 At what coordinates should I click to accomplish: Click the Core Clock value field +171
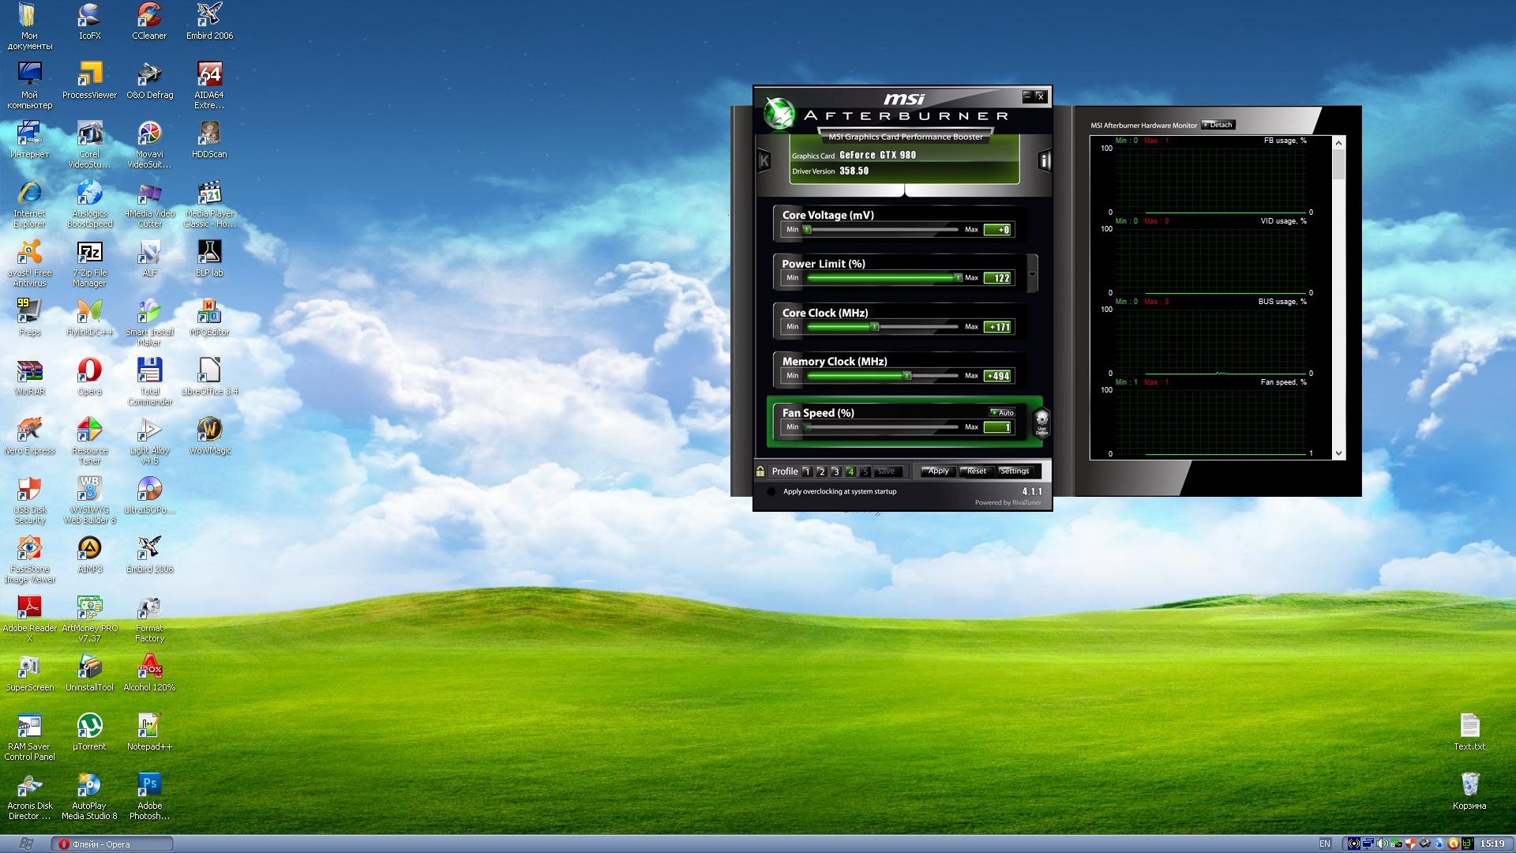[x=998, y=327]
